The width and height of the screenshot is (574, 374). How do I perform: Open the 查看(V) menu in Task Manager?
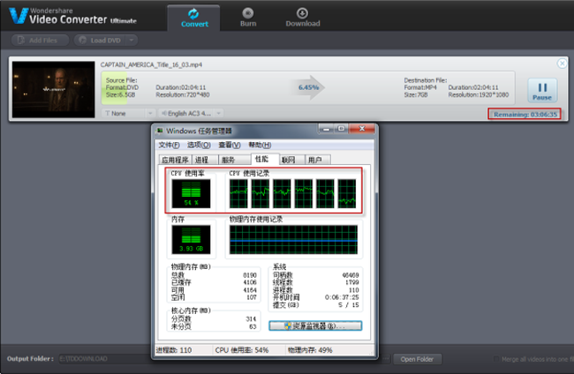230,145
